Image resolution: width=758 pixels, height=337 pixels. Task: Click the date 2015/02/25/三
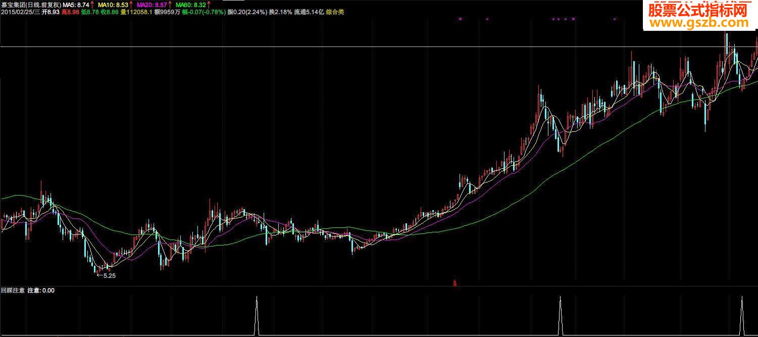coord(20,12)
